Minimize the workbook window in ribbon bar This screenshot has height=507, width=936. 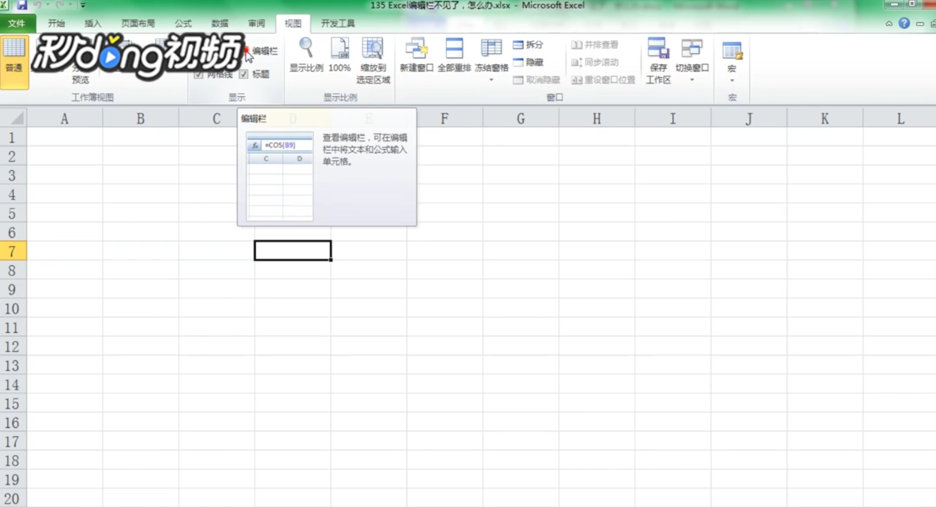point(920,24)
